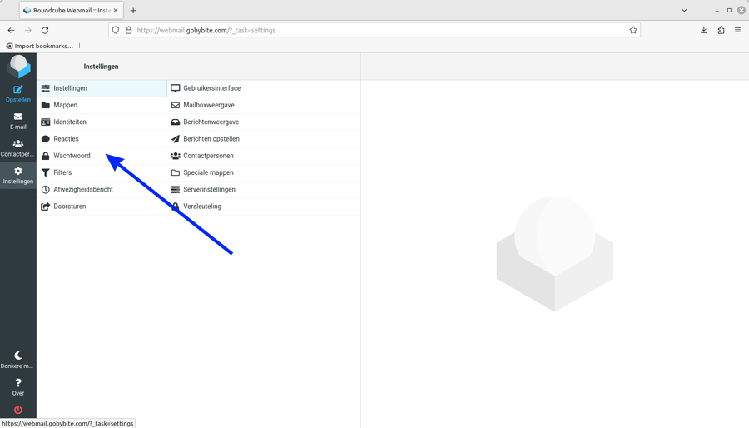Open Identiteiten section
The image size is (749, 428).
[x=70, y=122]
